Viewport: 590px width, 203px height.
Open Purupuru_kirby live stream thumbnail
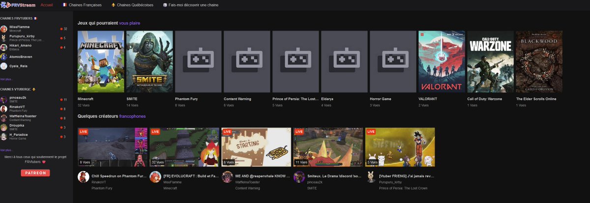click(400, 147)
